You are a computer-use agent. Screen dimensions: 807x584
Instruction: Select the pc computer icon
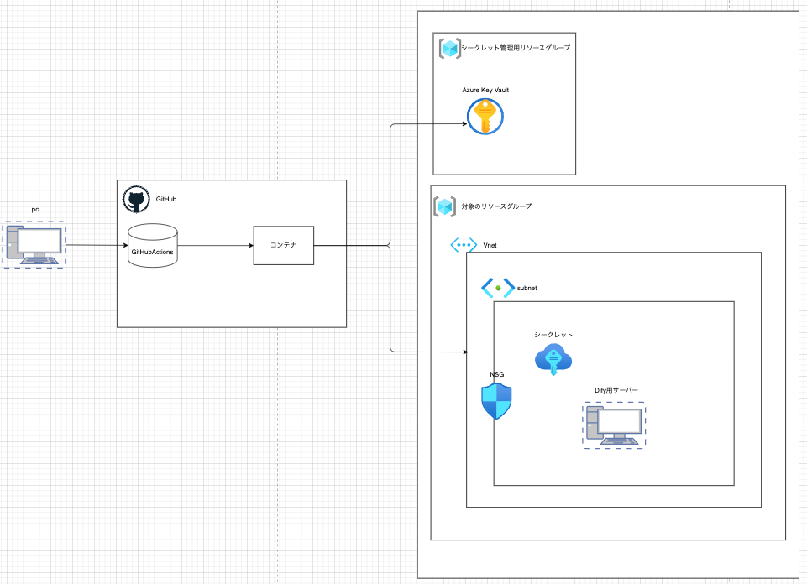coord(34,244)
